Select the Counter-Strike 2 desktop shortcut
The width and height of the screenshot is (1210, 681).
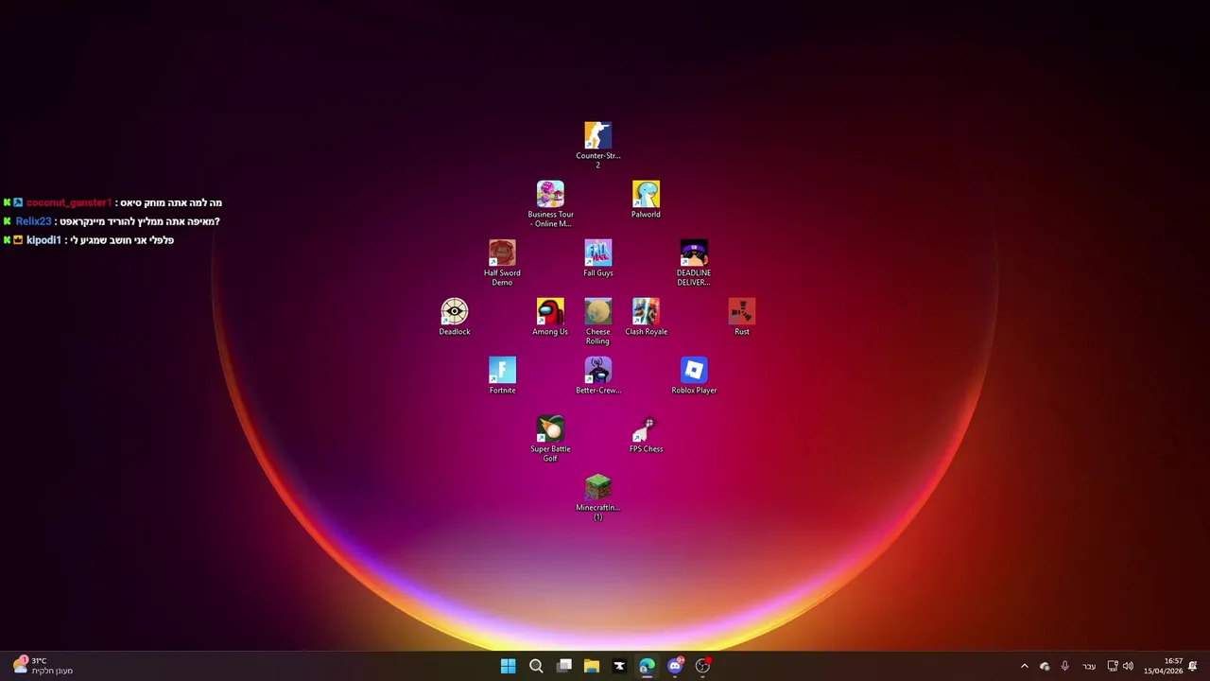pos(597,145)
